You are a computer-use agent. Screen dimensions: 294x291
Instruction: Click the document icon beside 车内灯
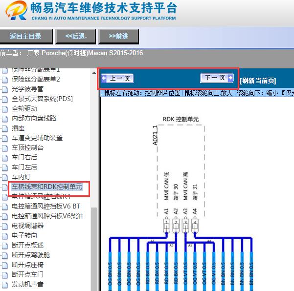point(5,177)
